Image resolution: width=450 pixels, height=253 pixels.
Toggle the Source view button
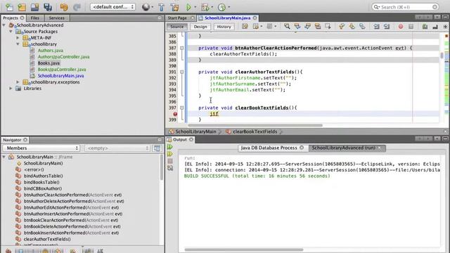click(176, 27)
